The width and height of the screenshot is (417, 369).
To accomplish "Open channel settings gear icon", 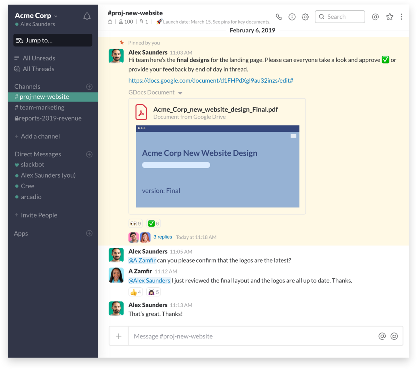I will 305,17.
